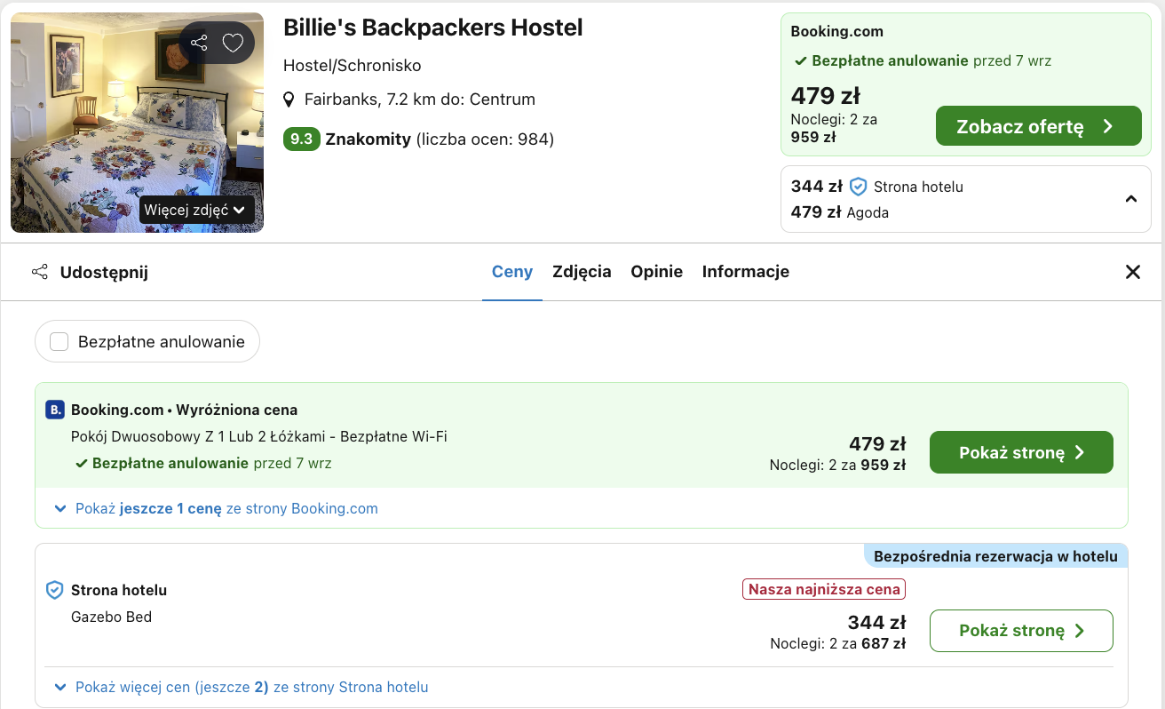Click Pokaż stronę for Booking.com offer
The width and height of the screenshot is (1165, 709).
[1020, 452]
